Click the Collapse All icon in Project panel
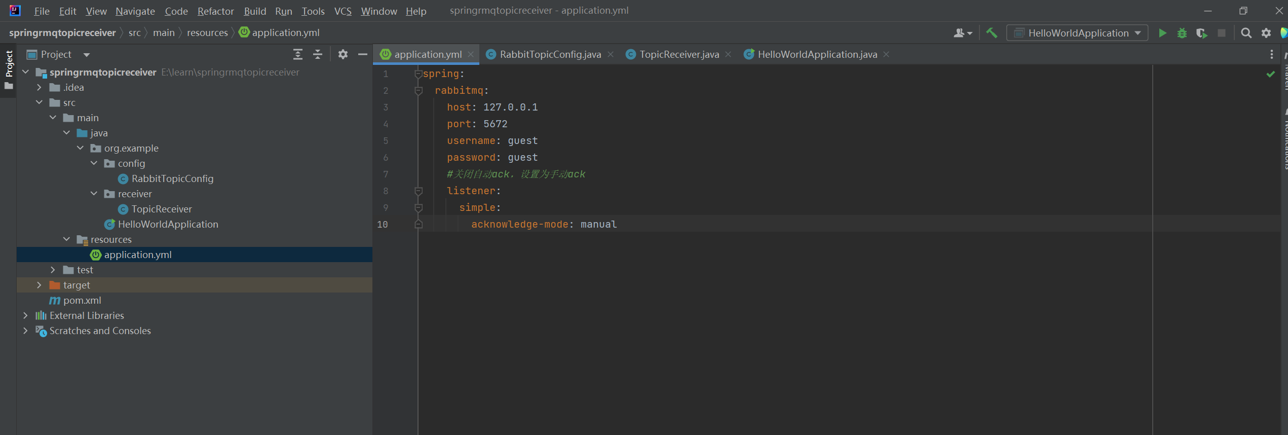The image size is (1288, 435). pyautogui.click(x=318, y=54)
